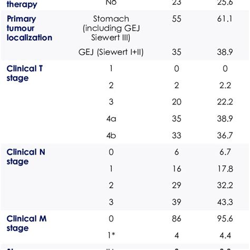Click the count 39 in N stage 3 row

(x=177, y=202)
